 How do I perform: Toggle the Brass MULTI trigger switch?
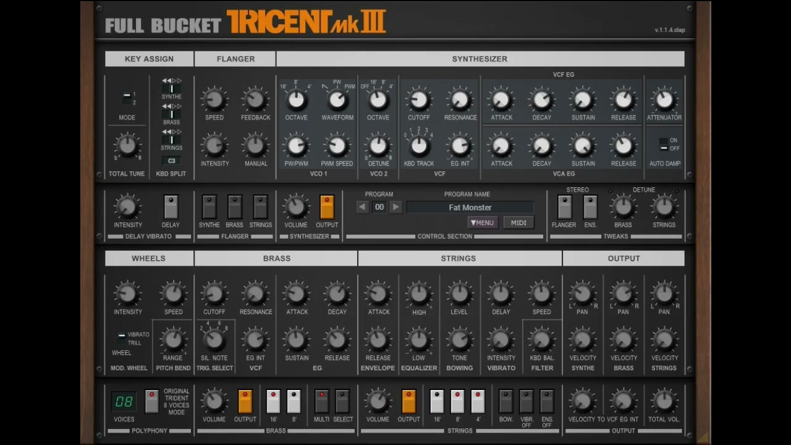pos(321,401)
